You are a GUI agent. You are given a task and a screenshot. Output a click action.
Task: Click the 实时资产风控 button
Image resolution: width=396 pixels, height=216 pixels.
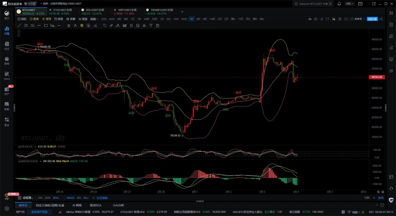[x=39, y=212]
